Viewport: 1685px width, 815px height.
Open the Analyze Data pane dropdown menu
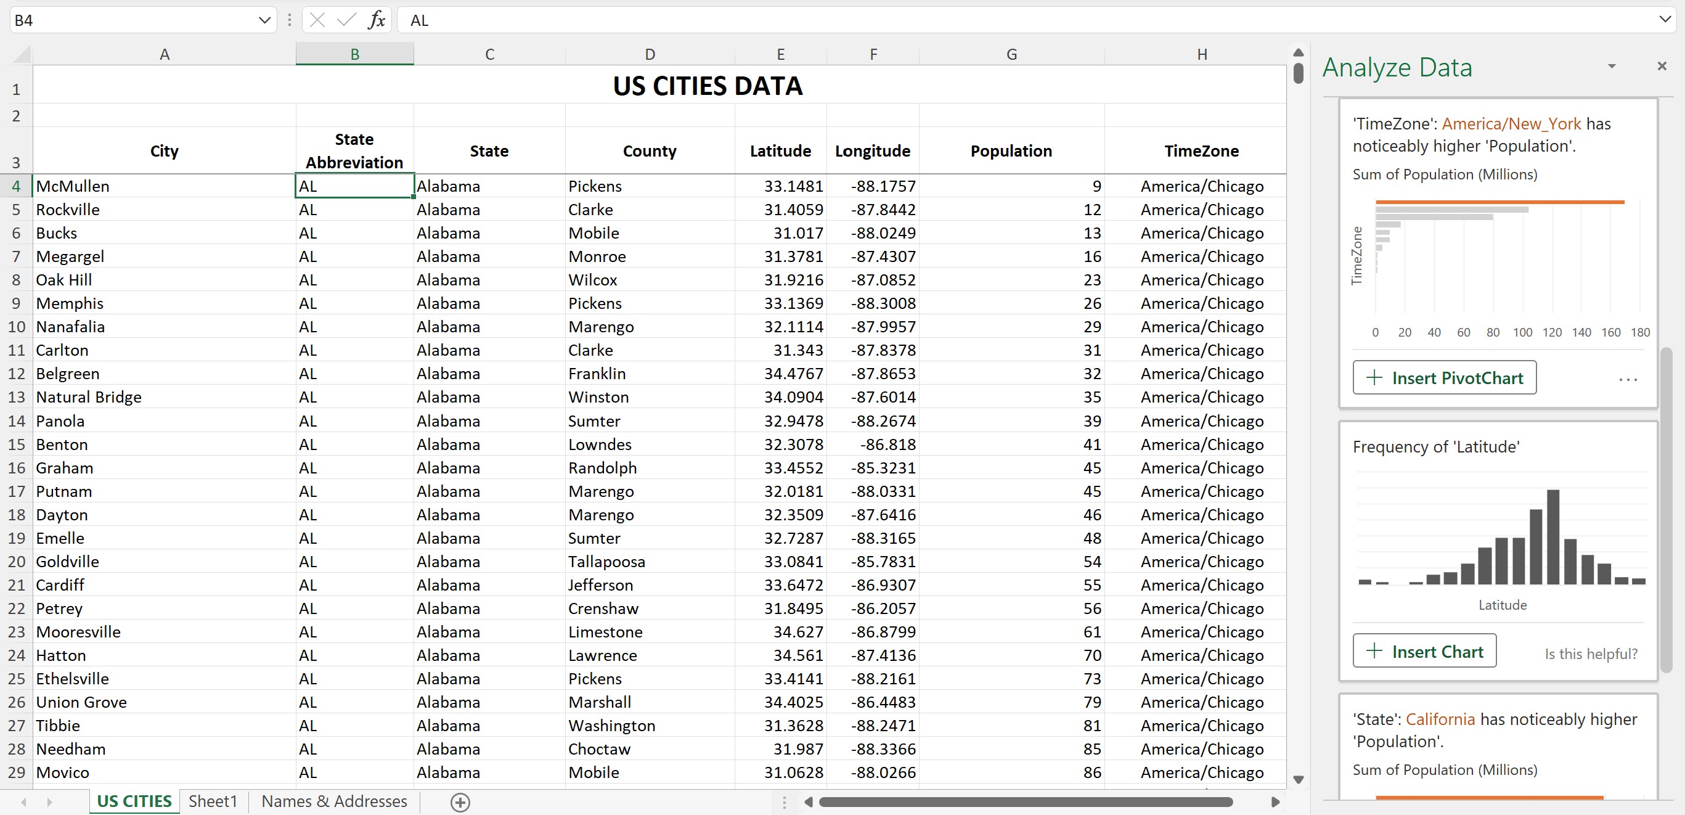coord(1612,66)
